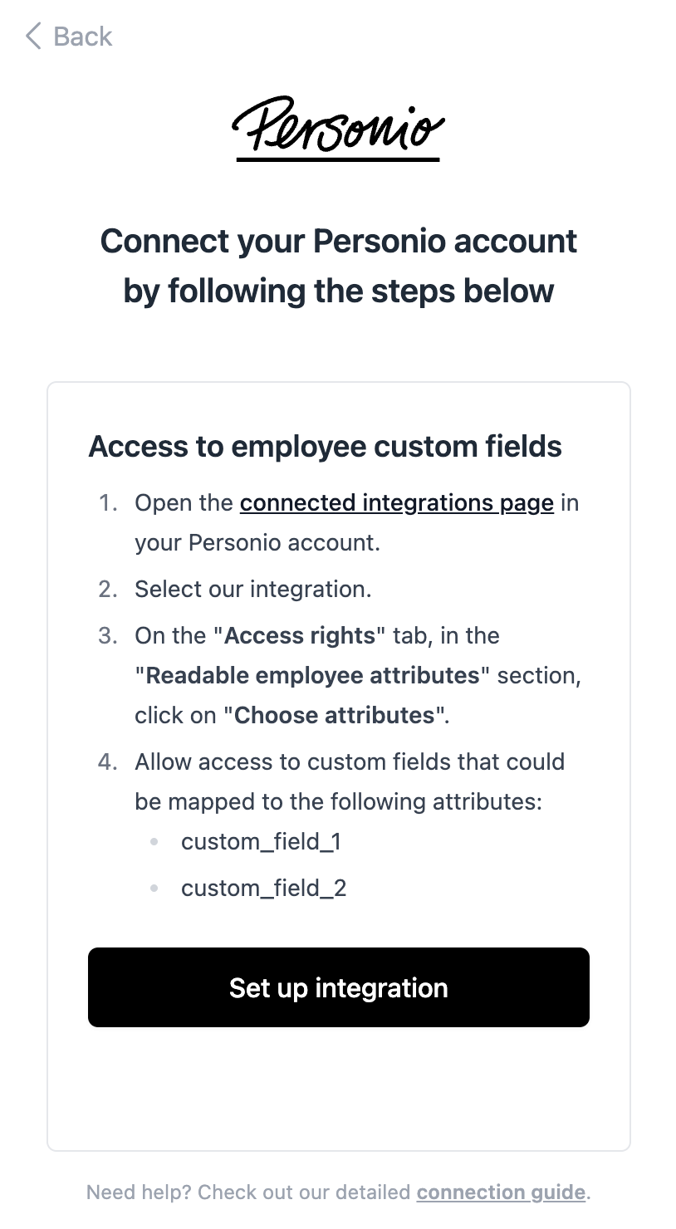This screenshot has height=1229, width=676.
Task: Click the back chevron arrow icon
Action: [33, 37]
